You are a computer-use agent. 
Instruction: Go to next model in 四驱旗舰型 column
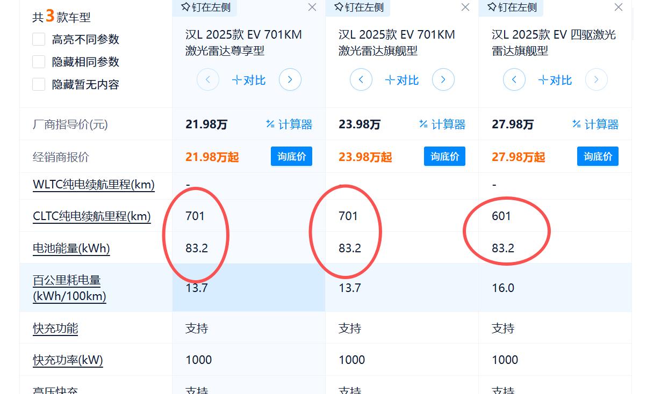pos(597,80)
